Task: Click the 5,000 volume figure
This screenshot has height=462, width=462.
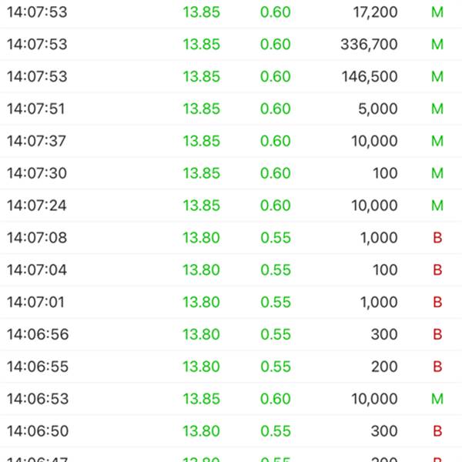Action: [x=378, y=109]
